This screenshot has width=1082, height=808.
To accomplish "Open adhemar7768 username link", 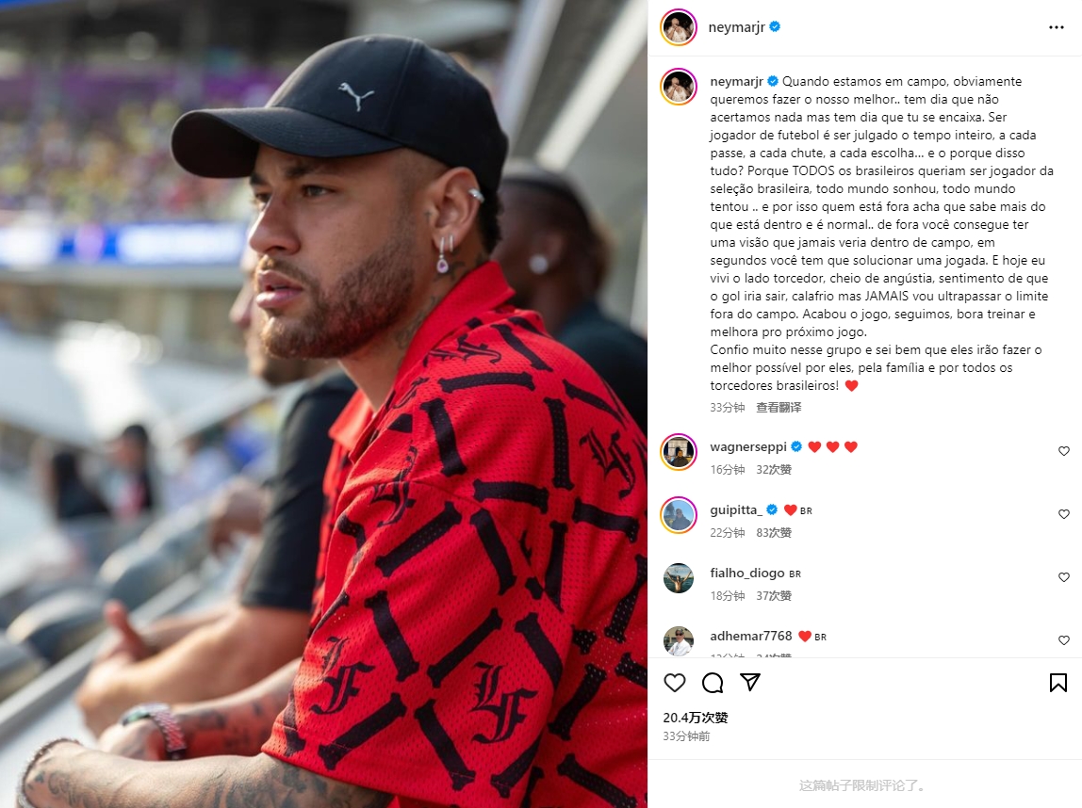I will pos(751,637).
